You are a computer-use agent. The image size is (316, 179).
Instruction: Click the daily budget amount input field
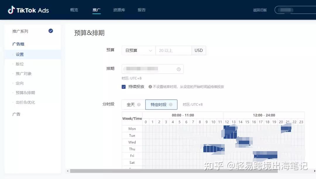pos(174,50)
